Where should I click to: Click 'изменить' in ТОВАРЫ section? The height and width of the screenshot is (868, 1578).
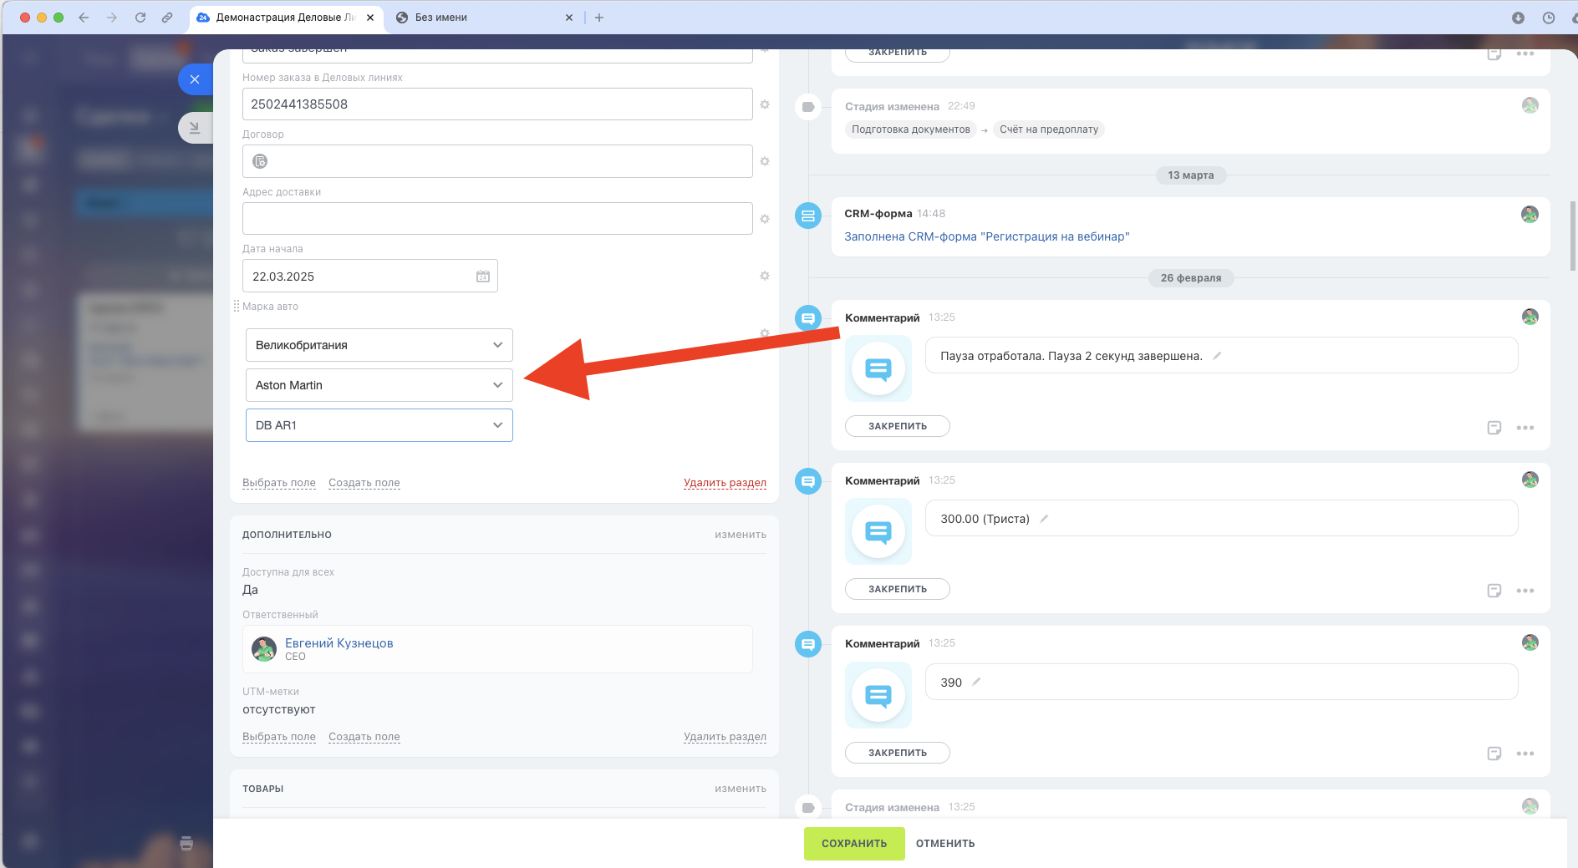(x=741, y=789)
